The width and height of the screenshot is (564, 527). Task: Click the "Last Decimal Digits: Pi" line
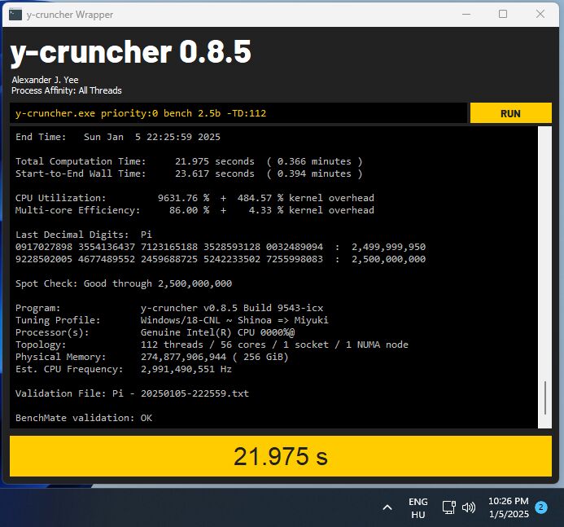click(84, 235)
